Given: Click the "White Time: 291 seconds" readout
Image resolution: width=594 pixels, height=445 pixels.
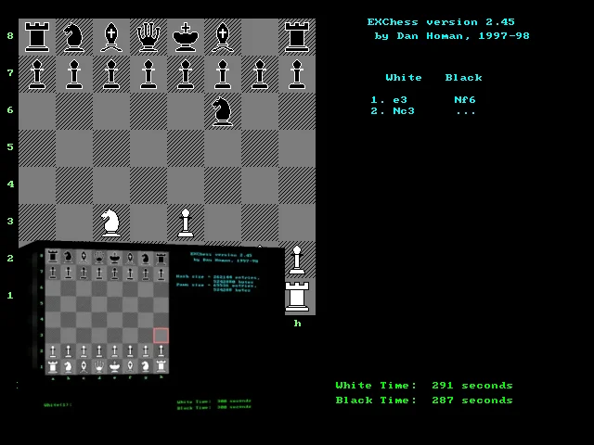Looking at the screenshot, I should pos(424,386).
